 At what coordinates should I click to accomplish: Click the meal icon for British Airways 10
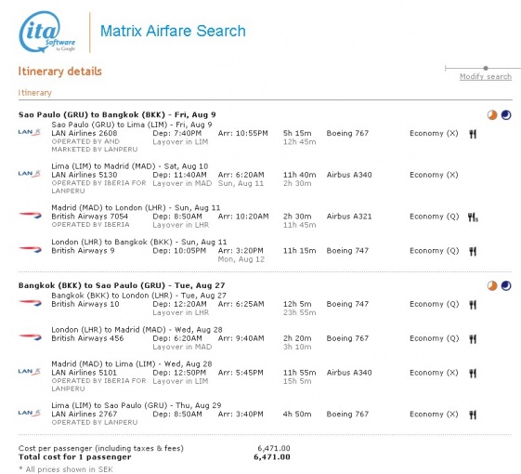pyautogui.click(x=473, y=305)
